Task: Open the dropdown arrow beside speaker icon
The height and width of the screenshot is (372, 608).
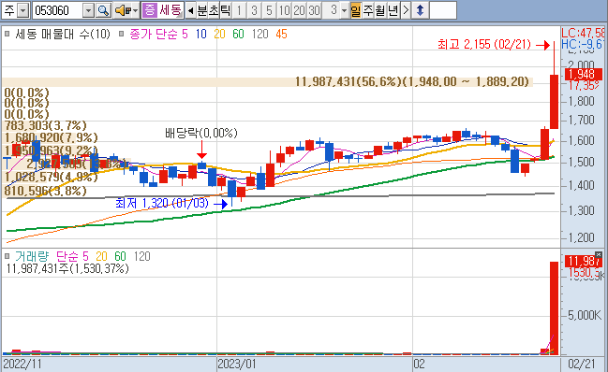Action: [x=135, y=11]
